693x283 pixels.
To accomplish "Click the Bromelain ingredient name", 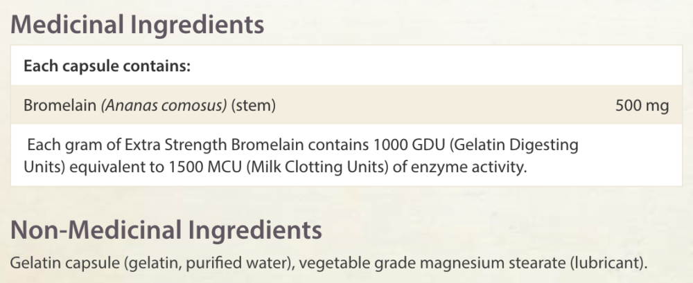I will pyautogui.click(x=60, y=105).
